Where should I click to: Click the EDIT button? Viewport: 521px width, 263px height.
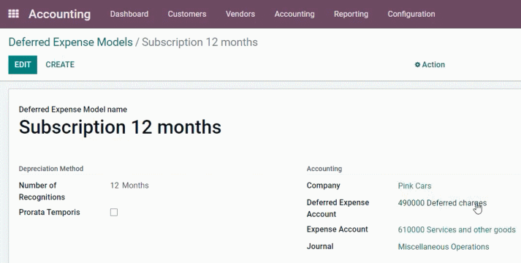coord(23,65)
